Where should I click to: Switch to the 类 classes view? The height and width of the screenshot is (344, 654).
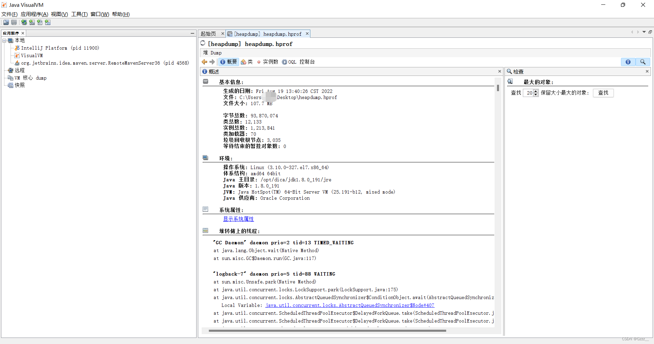tap(247, 62)
